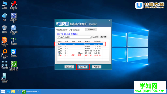This screenshot has height=94, width=167.
Task: Expand the image path dropdown arrow
Action: pyautogui.click(x=90, y=37)
